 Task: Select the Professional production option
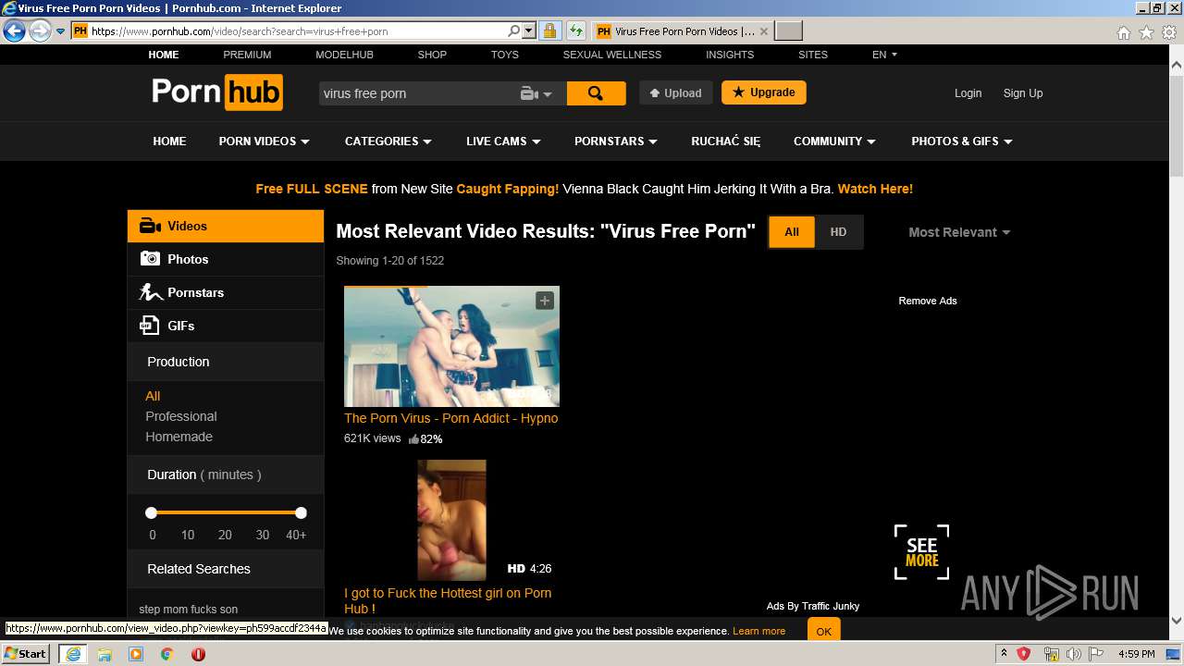tap(181, 416)
